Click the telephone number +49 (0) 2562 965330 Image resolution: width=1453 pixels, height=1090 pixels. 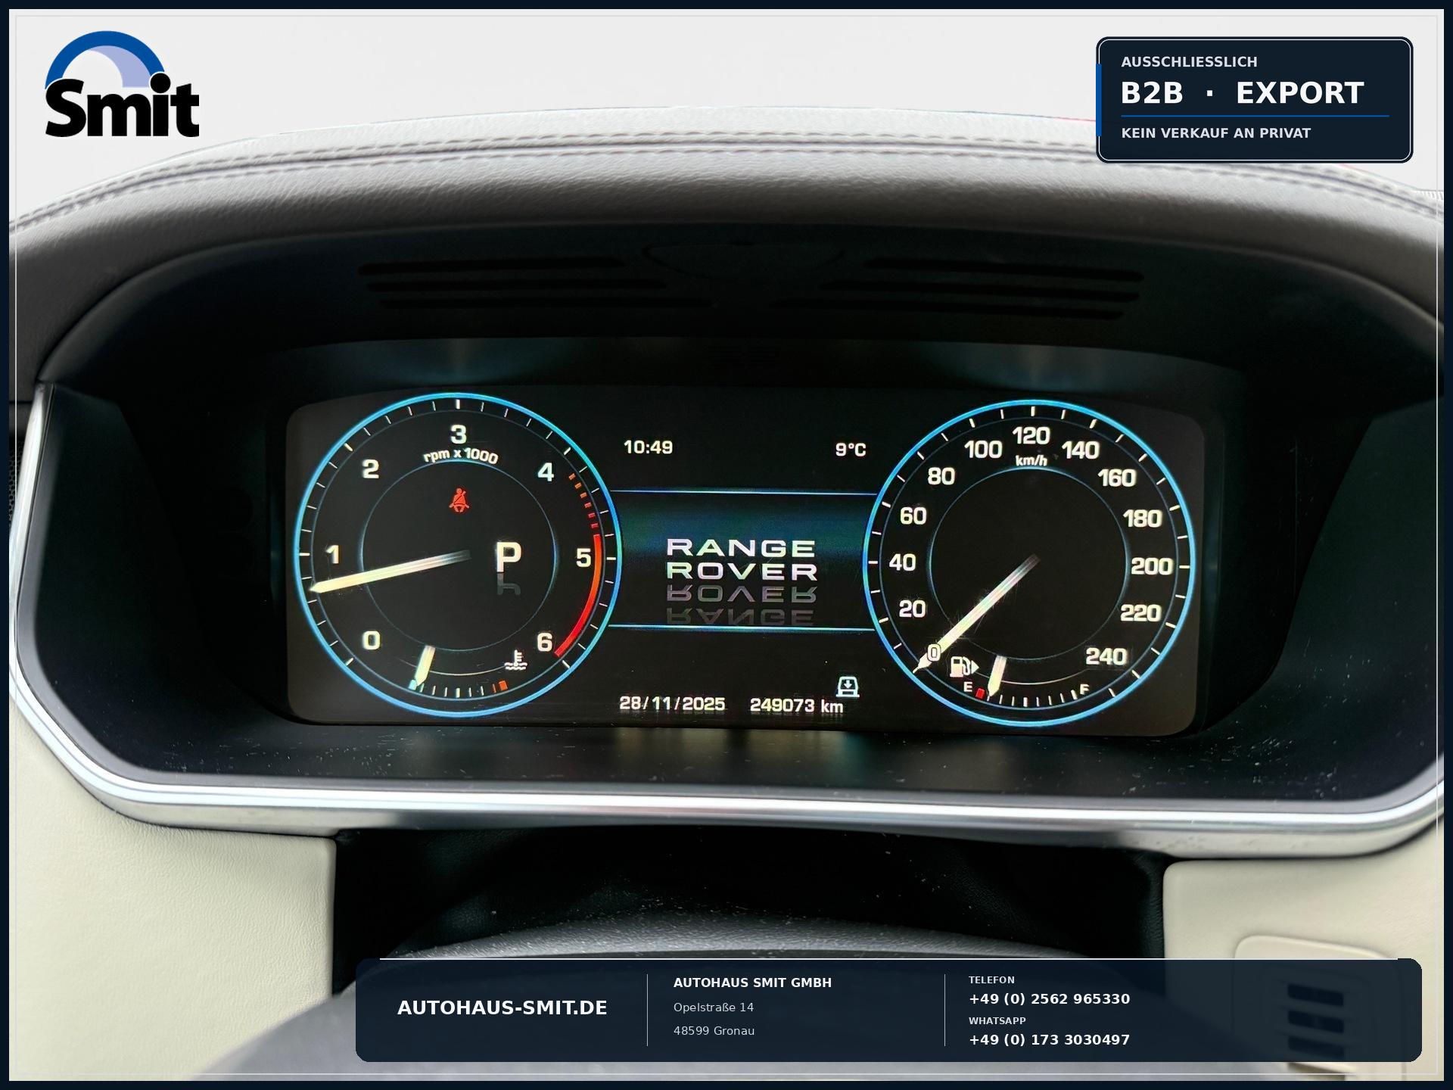point(1049,999)
